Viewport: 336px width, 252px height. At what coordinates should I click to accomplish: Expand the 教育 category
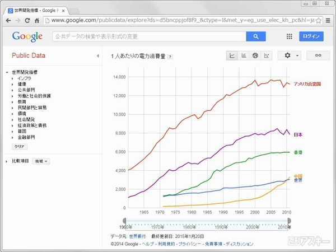tap(12, 102)
